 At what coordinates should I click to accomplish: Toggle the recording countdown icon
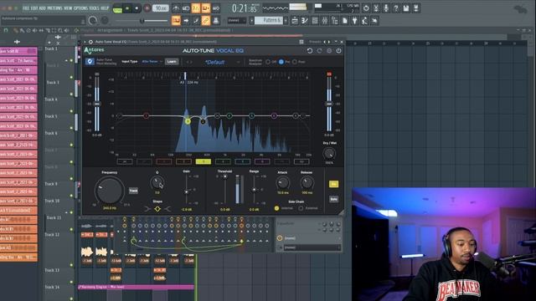click(196, 8)
